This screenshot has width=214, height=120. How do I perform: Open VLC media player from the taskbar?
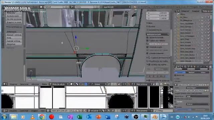click(32, 117)
